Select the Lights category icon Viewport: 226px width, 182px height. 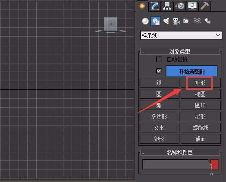[x=166, y=21]
